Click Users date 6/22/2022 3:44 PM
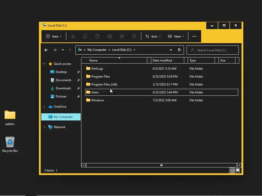The height and width of the screenshot is (196, 262). [x=165, y=92]
